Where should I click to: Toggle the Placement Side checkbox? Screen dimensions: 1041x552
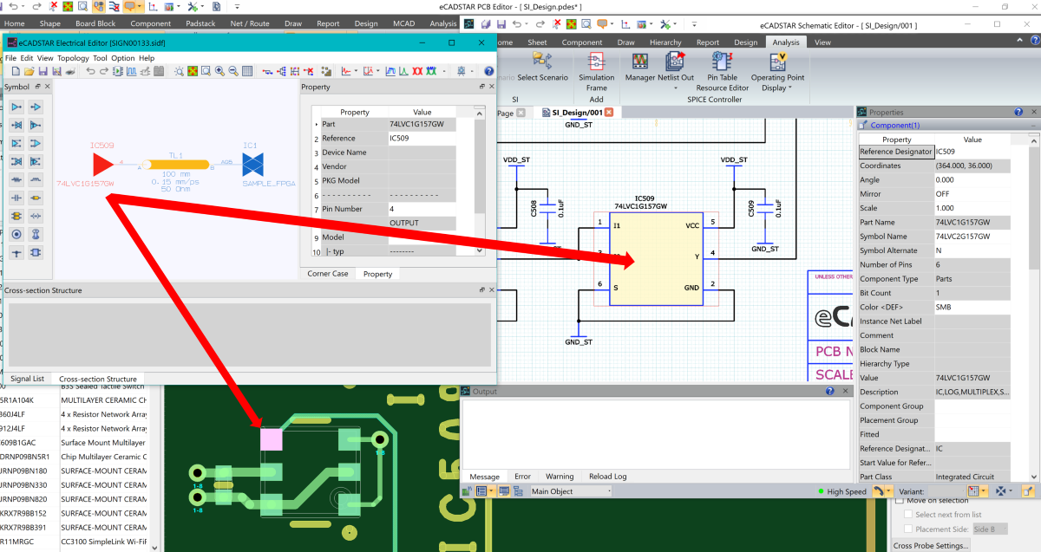tap(908, 529)
